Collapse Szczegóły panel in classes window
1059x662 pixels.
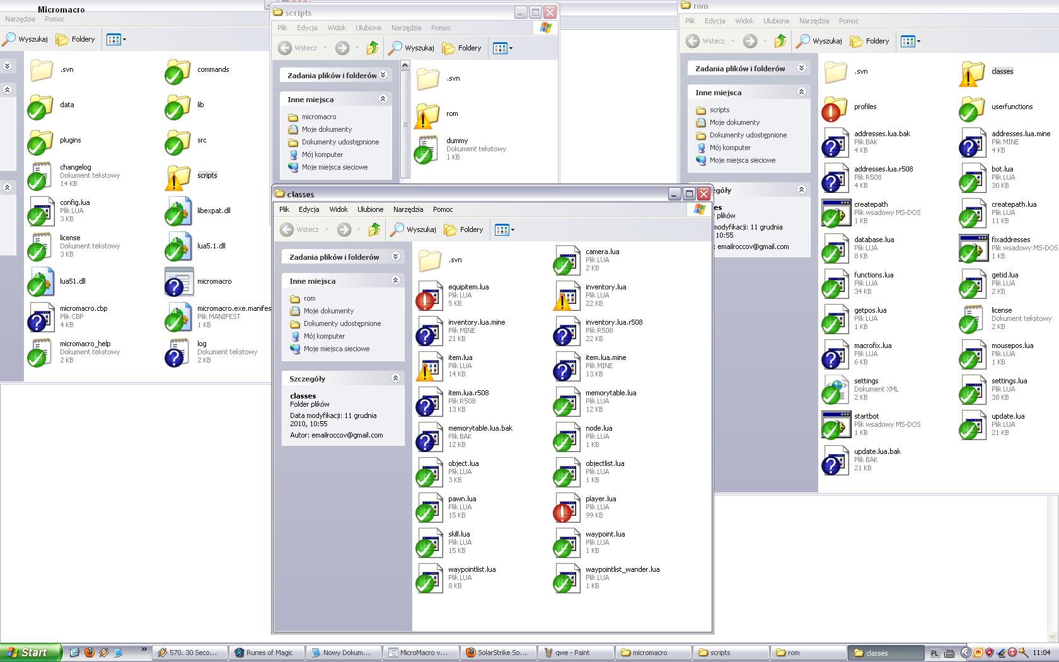click(x=395, y=378)
